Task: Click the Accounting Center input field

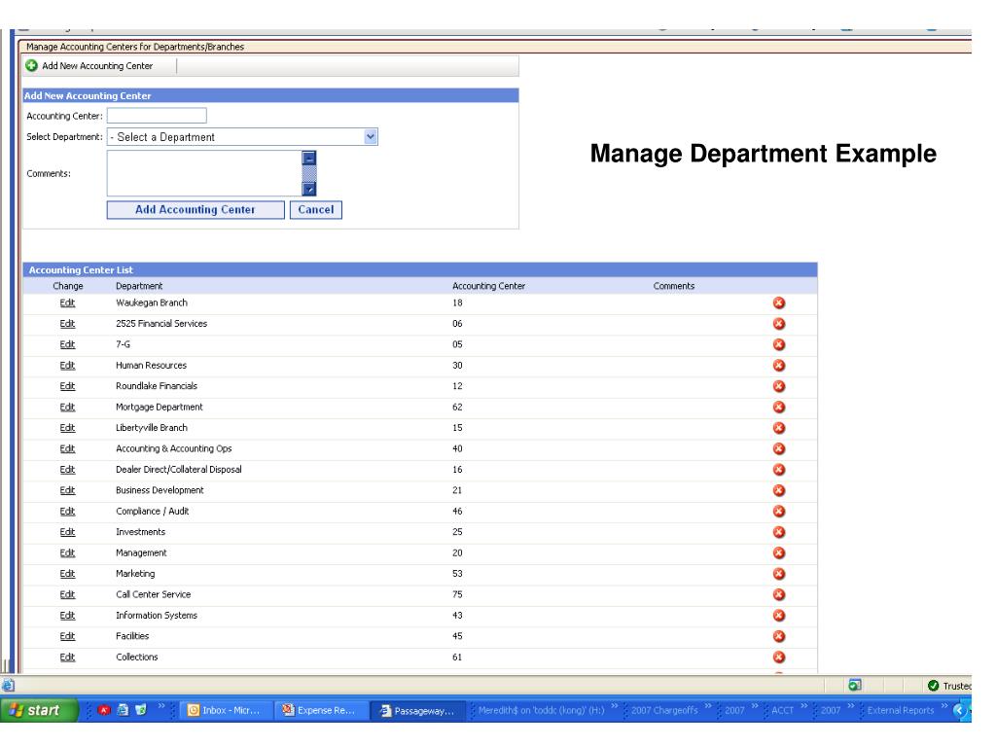Action: coord(157,116)
